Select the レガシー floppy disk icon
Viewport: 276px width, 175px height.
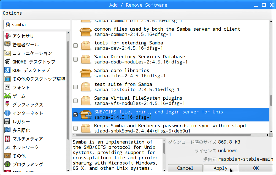point(7,121)
